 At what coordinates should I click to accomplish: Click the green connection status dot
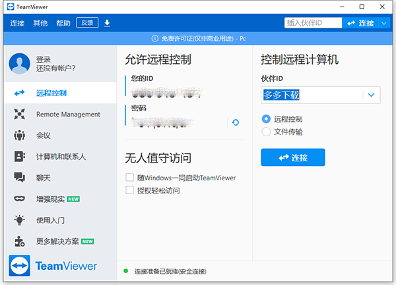coord(126,271)
